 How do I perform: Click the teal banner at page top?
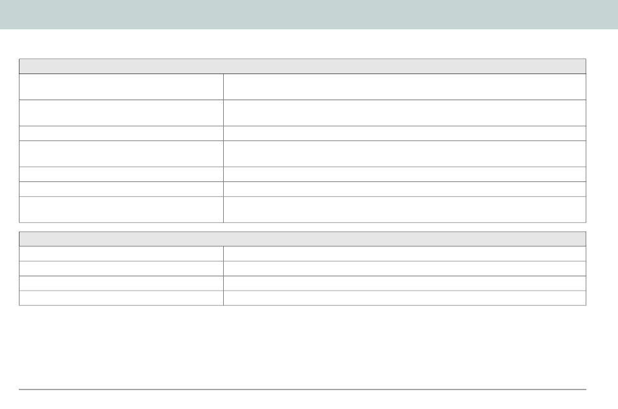[x=309, y=14]
